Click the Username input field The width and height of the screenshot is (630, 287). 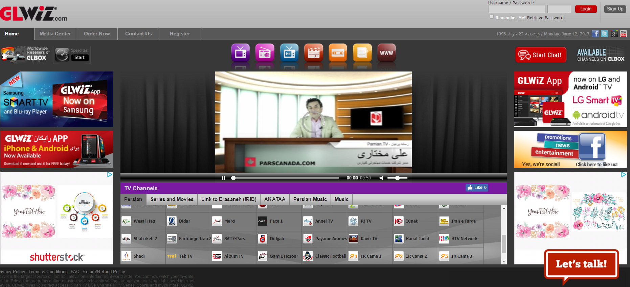517,9
